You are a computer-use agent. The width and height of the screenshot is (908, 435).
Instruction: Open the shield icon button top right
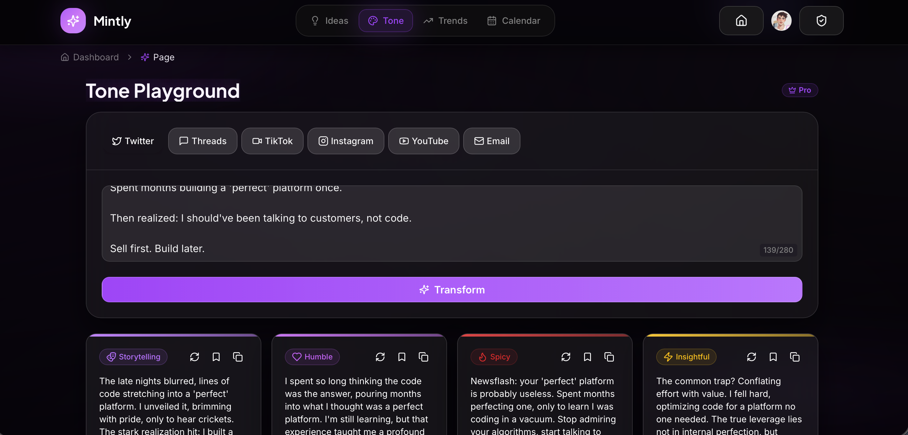(x=821, y=20)
